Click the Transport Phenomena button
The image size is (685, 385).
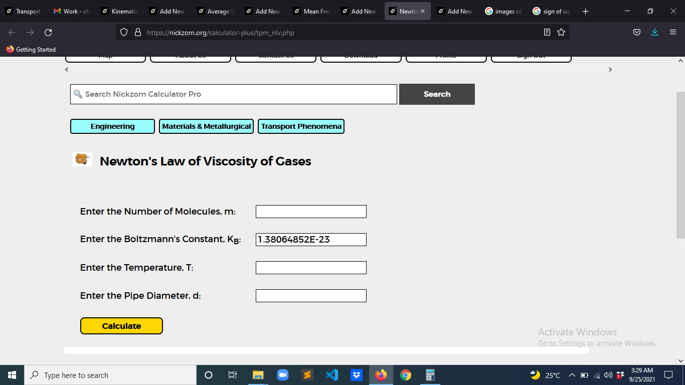point(301,126)
